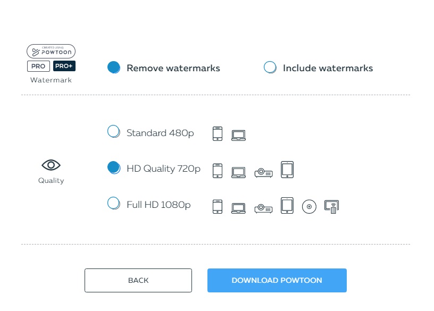Click the phone icon in Standard 480p row
Screen dimensions: 434x311
point(218,133)
